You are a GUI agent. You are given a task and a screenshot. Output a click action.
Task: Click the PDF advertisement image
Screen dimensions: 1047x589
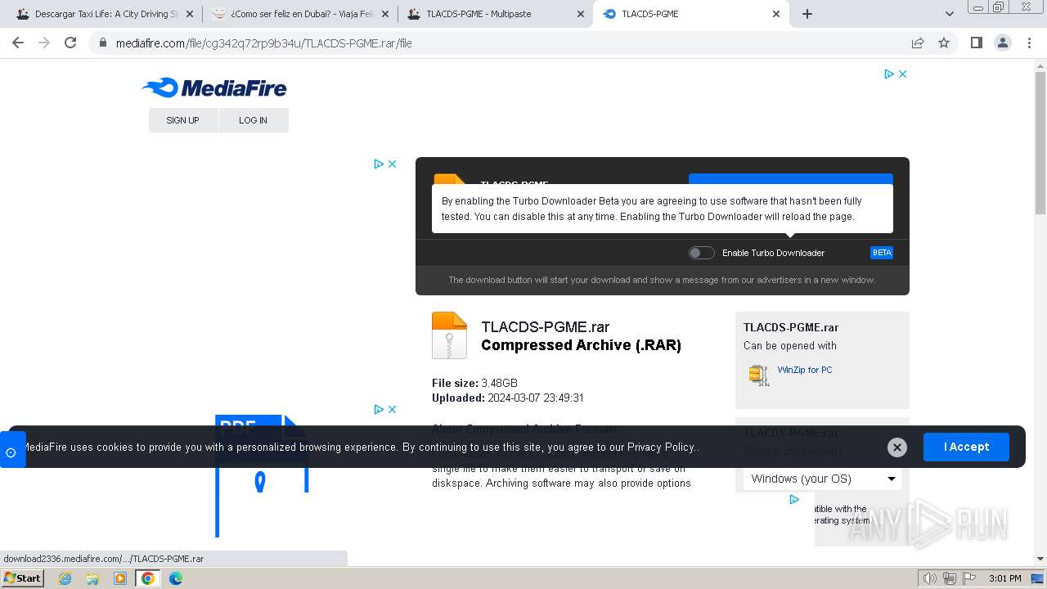click(x=262, y=474)
